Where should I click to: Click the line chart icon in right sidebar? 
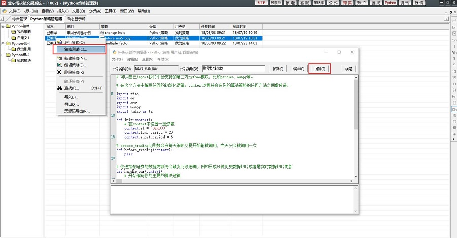[454, 21]
